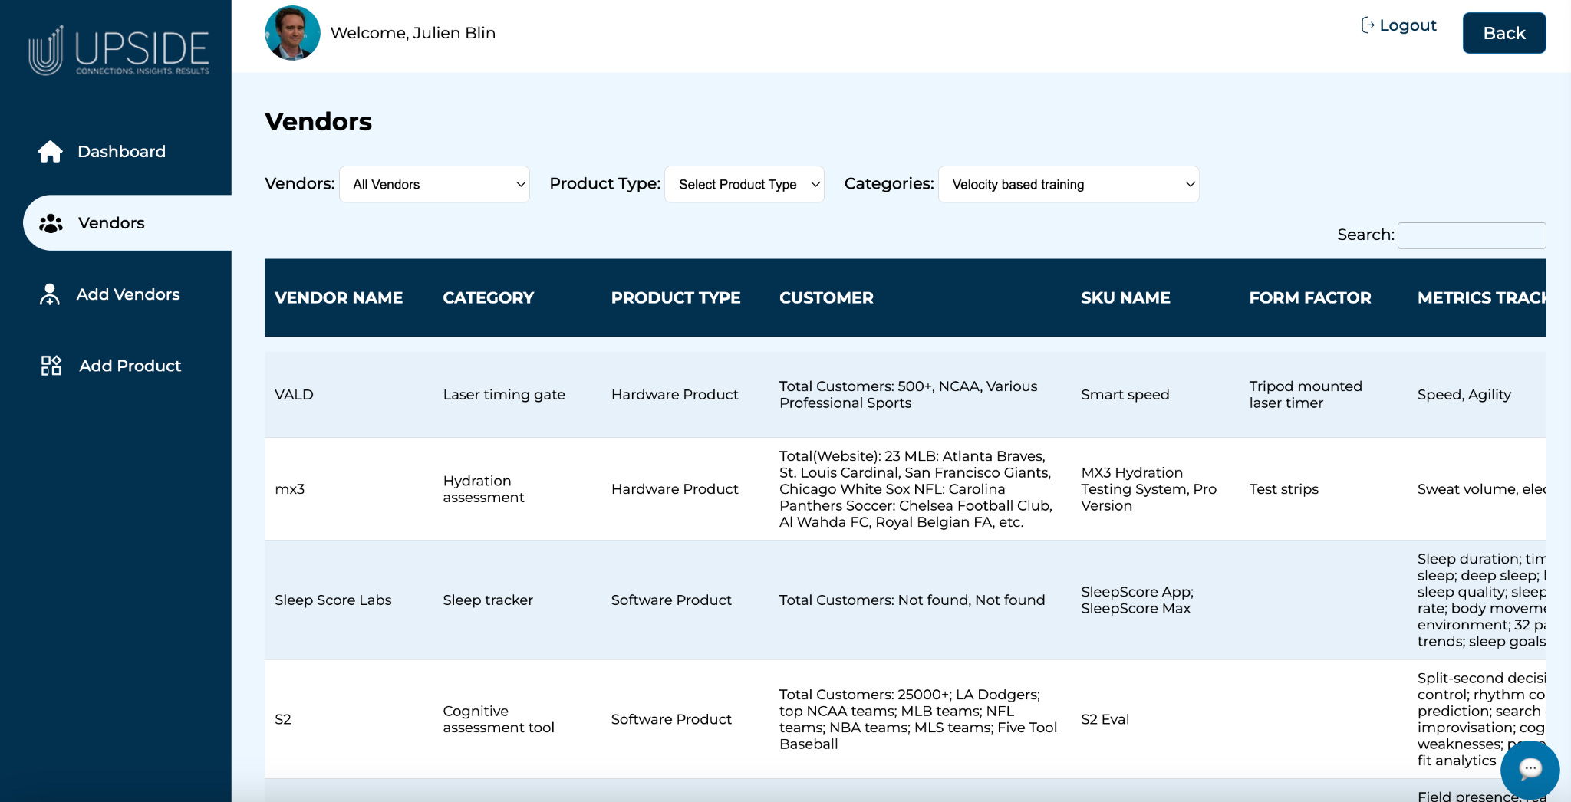The image size is (1571, 802).
Task: Click the mx3 vendor name cell
Action: coord(290,489)
